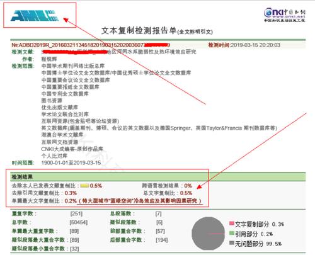Click the author name 程悦辉
The height and width of the screenshot is (255, 315).
pos(49,59)
